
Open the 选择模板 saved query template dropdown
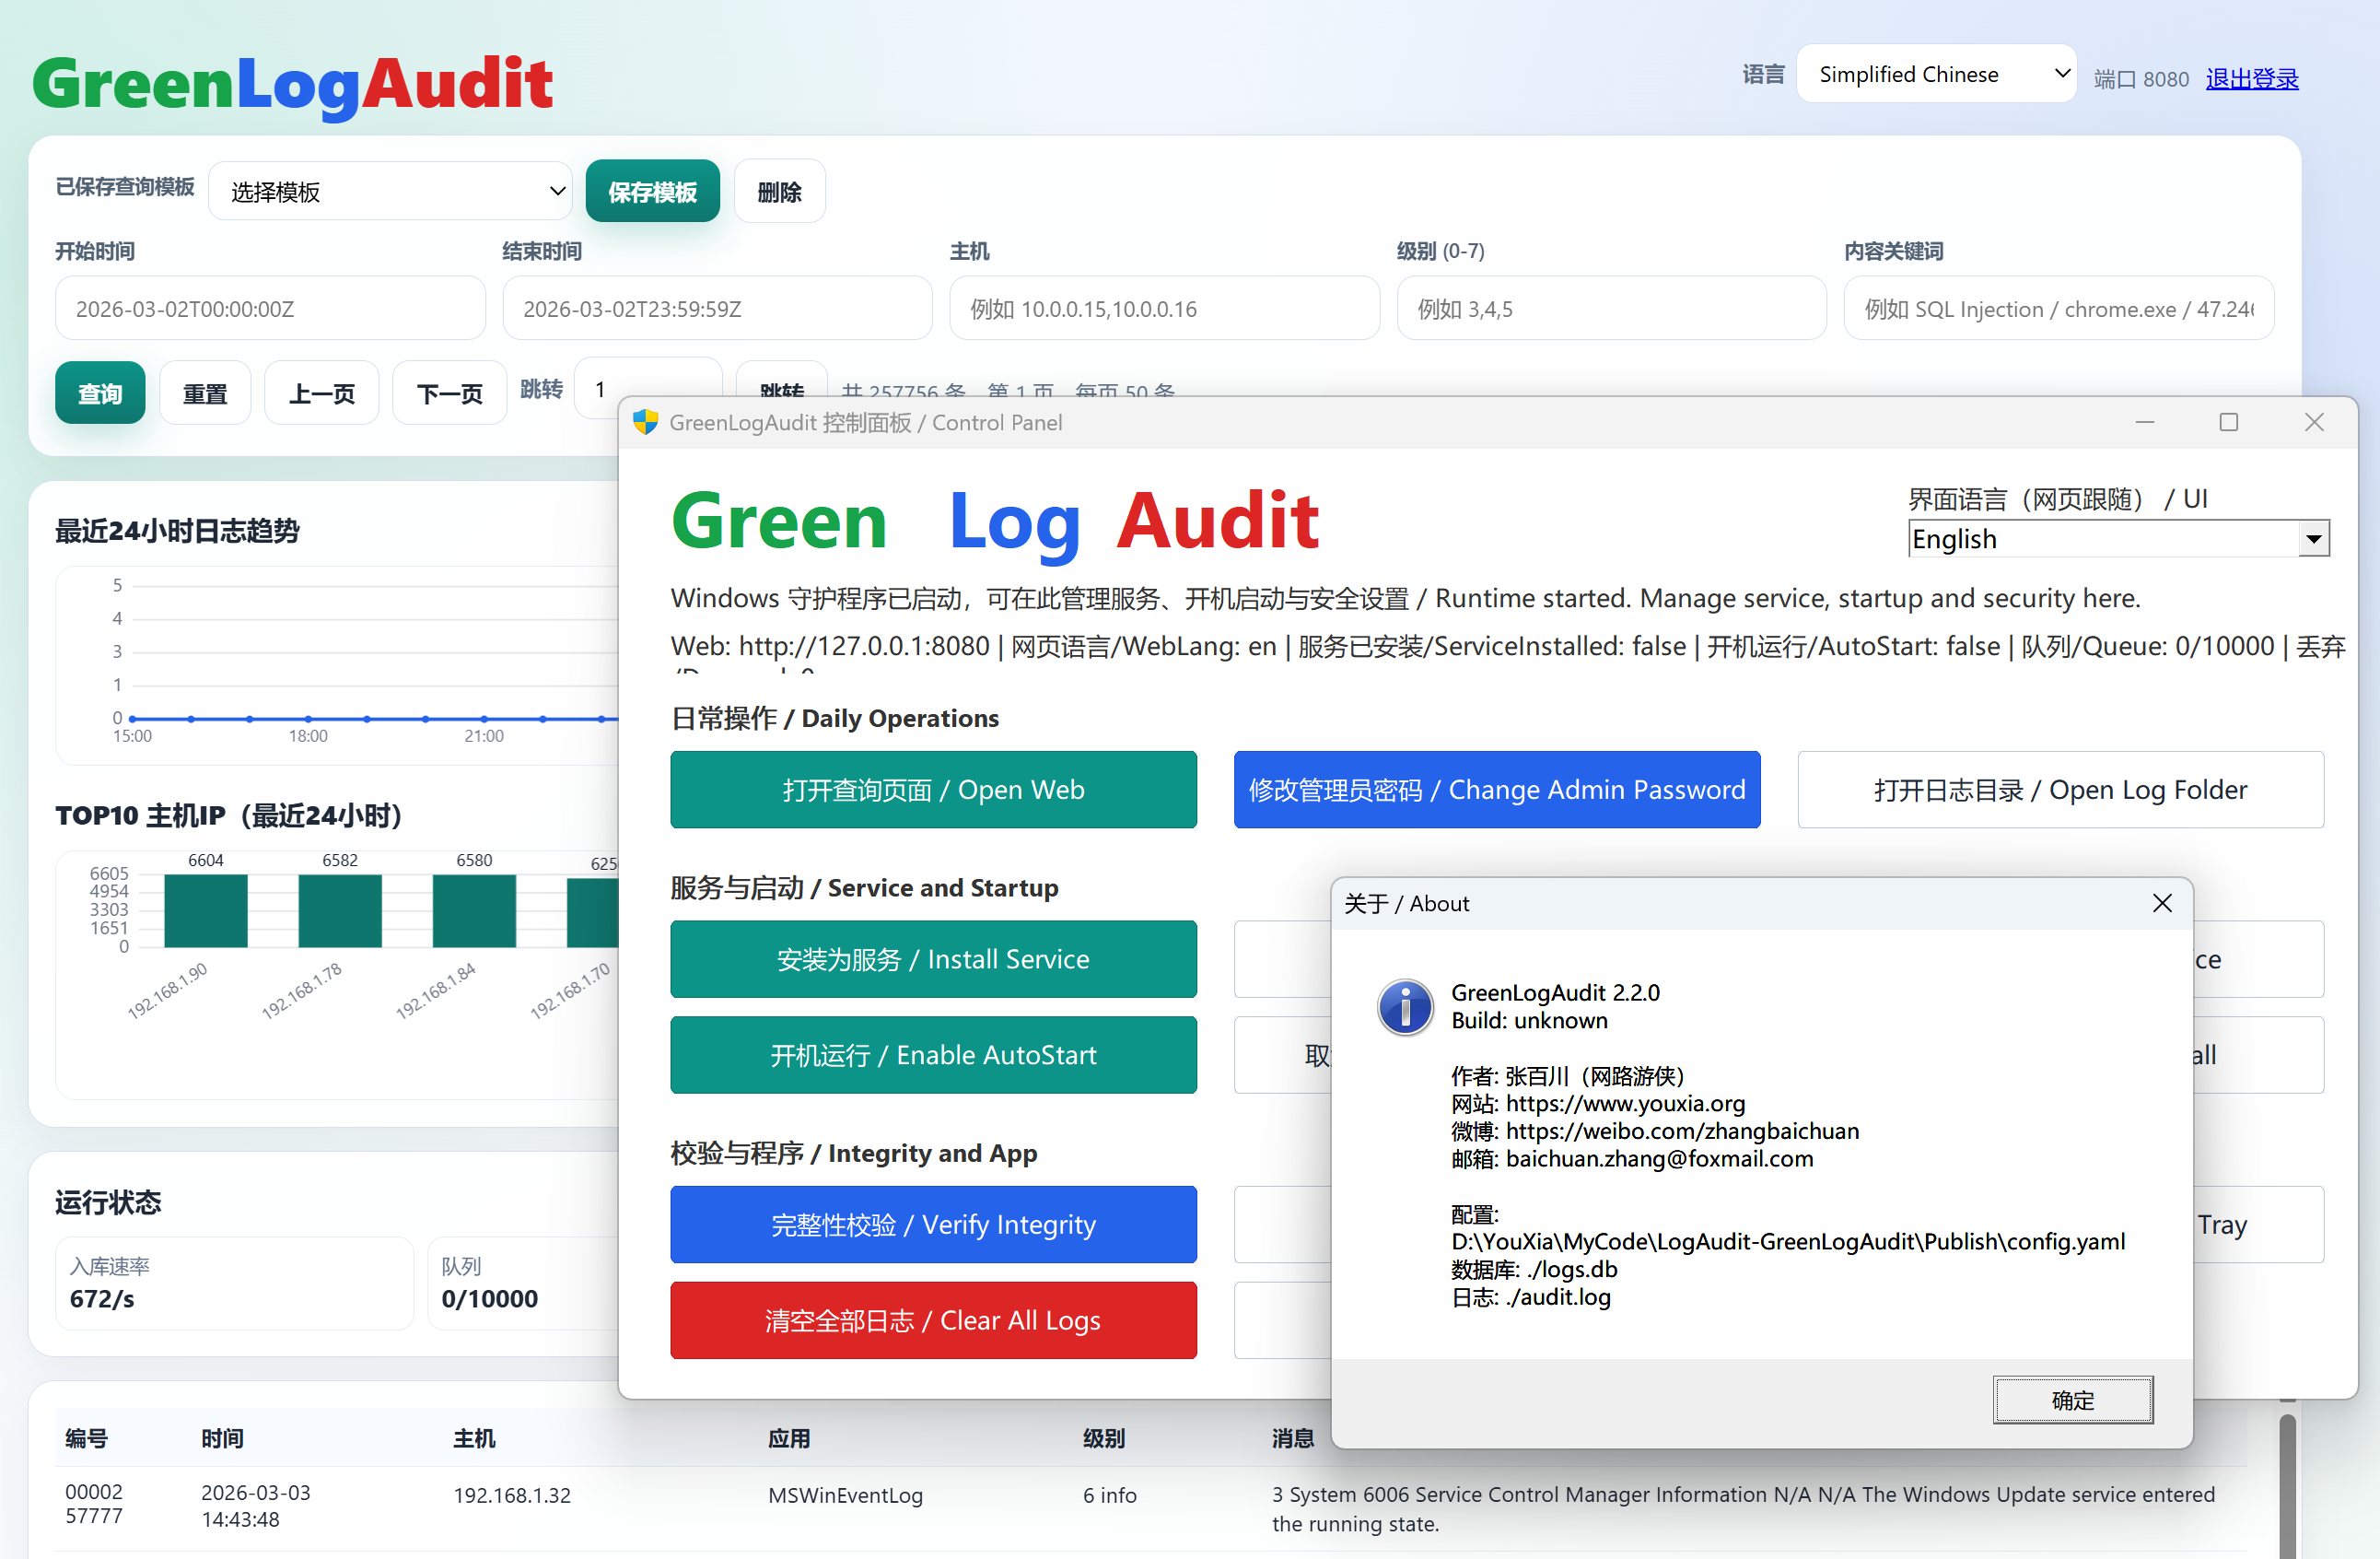390,190
